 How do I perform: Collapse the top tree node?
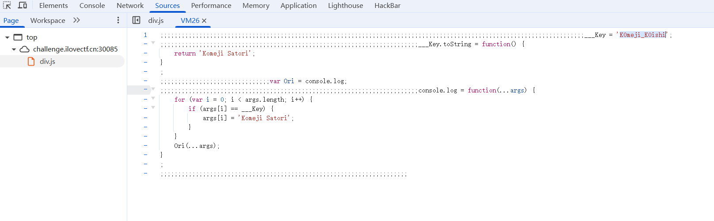7,37
